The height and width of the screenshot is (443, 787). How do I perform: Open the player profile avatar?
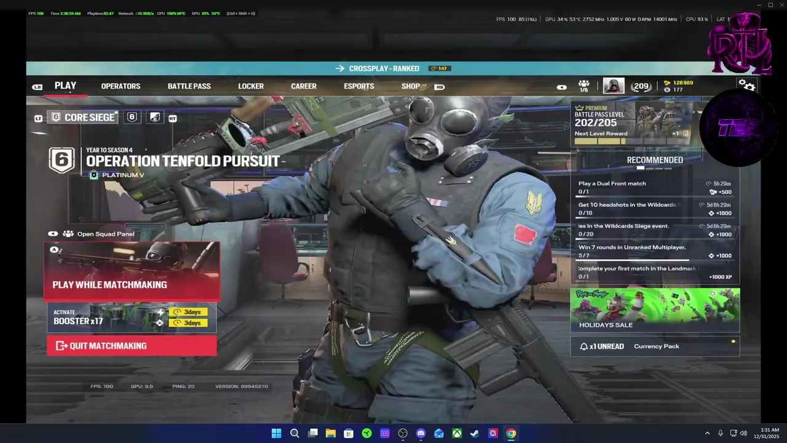click(x=614, y=86)
